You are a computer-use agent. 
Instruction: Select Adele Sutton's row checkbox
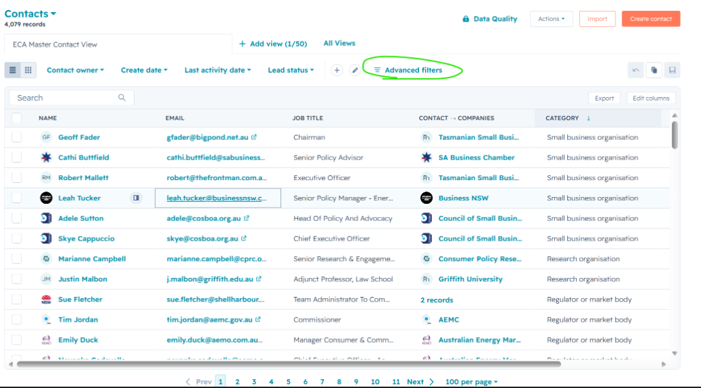16,218
